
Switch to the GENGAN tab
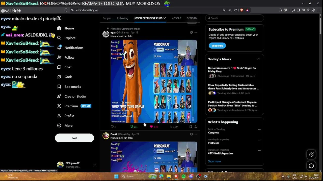pyautogui.click(x=192, y=18)
